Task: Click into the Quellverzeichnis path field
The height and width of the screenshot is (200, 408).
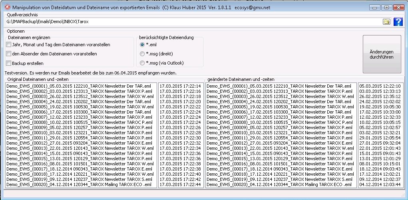Action: click(x=193, y=22)
